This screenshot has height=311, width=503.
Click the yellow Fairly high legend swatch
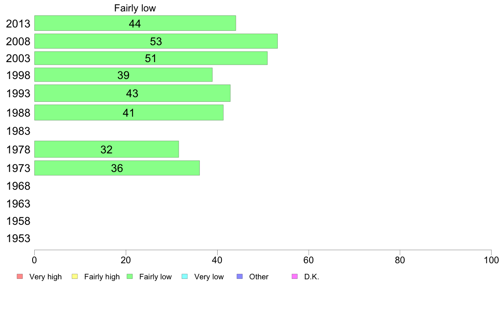pos(75,276)
